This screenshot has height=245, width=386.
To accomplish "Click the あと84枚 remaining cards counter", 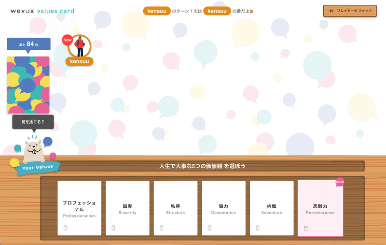I will 28,44.
